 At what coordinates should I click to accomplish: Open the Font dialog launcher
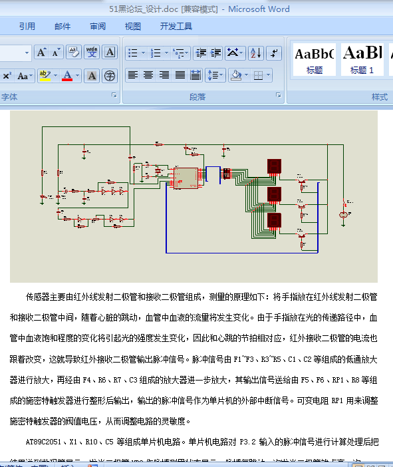pyautogui.click(x=114, y=95)
